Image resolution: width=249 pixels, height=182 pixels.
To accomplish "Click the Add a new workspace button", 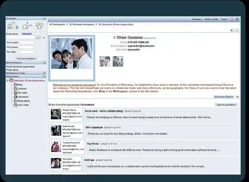I will pyautogui.click(x=26, y=59).
